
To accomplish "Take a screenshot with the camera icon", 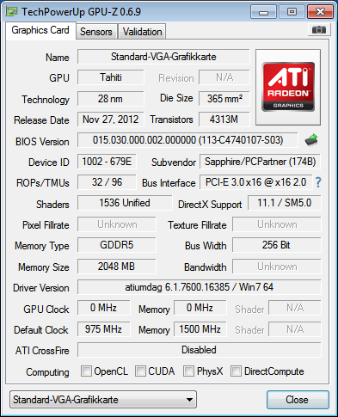I will click(x=319, y=30).
